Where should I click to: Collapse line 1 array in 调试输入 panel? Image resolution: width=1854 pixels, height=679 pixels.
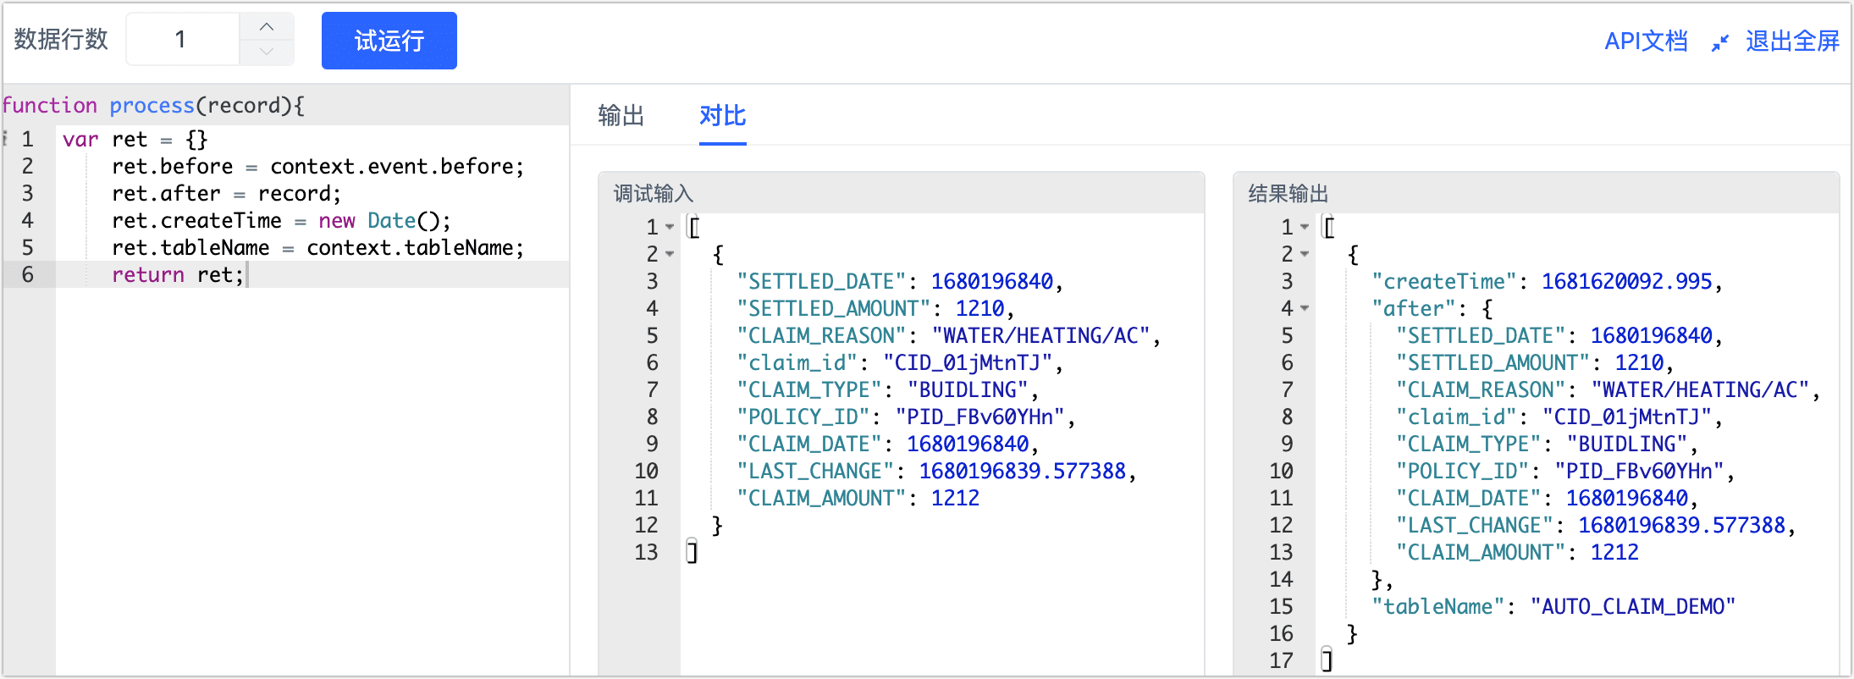click(670, 227)
